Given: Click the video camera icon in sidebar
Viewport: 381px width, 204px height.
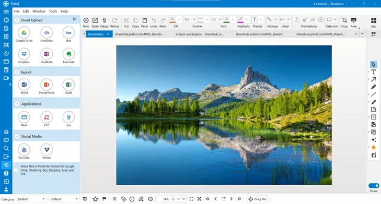Looking at the screenshot, I should point(6,78).
